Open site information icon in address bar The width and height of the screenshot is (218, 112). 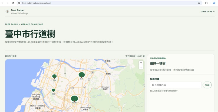click(x=19, y=3)
